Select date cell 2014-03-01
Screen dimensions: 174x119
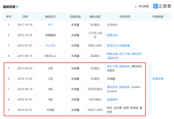25,110
